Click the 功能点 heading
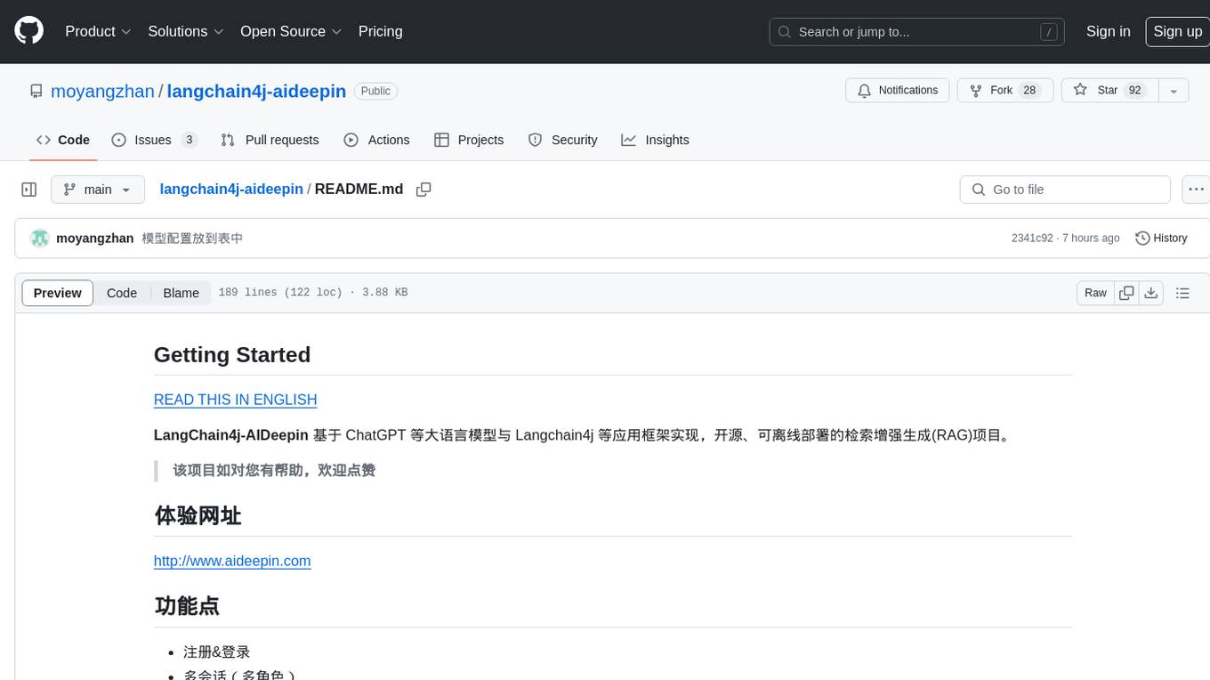1210x680 pixels. click(x=187, y=606)
